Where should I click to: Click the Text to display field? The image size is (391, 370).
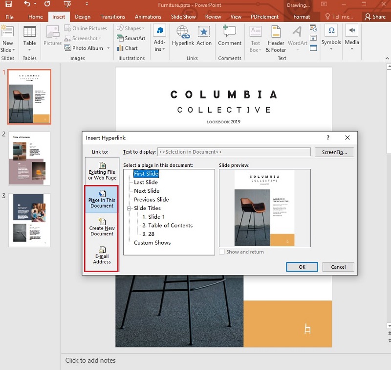(x=234, y=152)
